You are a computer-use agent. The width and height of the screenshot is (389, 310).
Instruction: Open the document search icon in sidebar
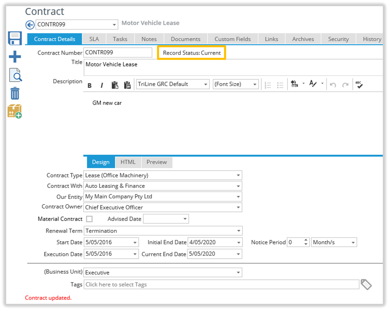tap(15, 75)
